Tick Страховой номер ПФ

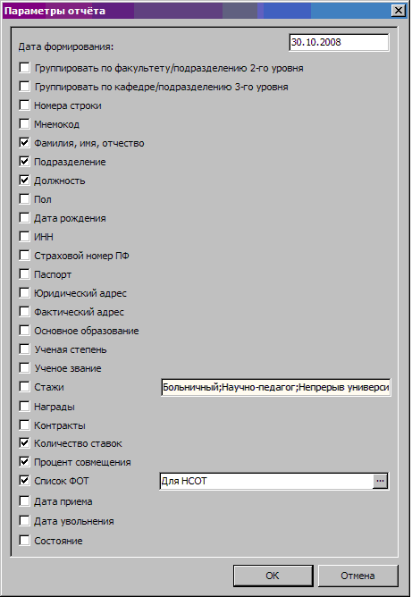[24, 255]
